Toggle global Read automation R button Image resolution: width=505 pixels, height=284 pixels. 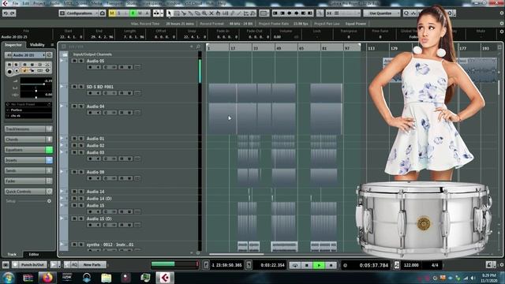(133, 13)
